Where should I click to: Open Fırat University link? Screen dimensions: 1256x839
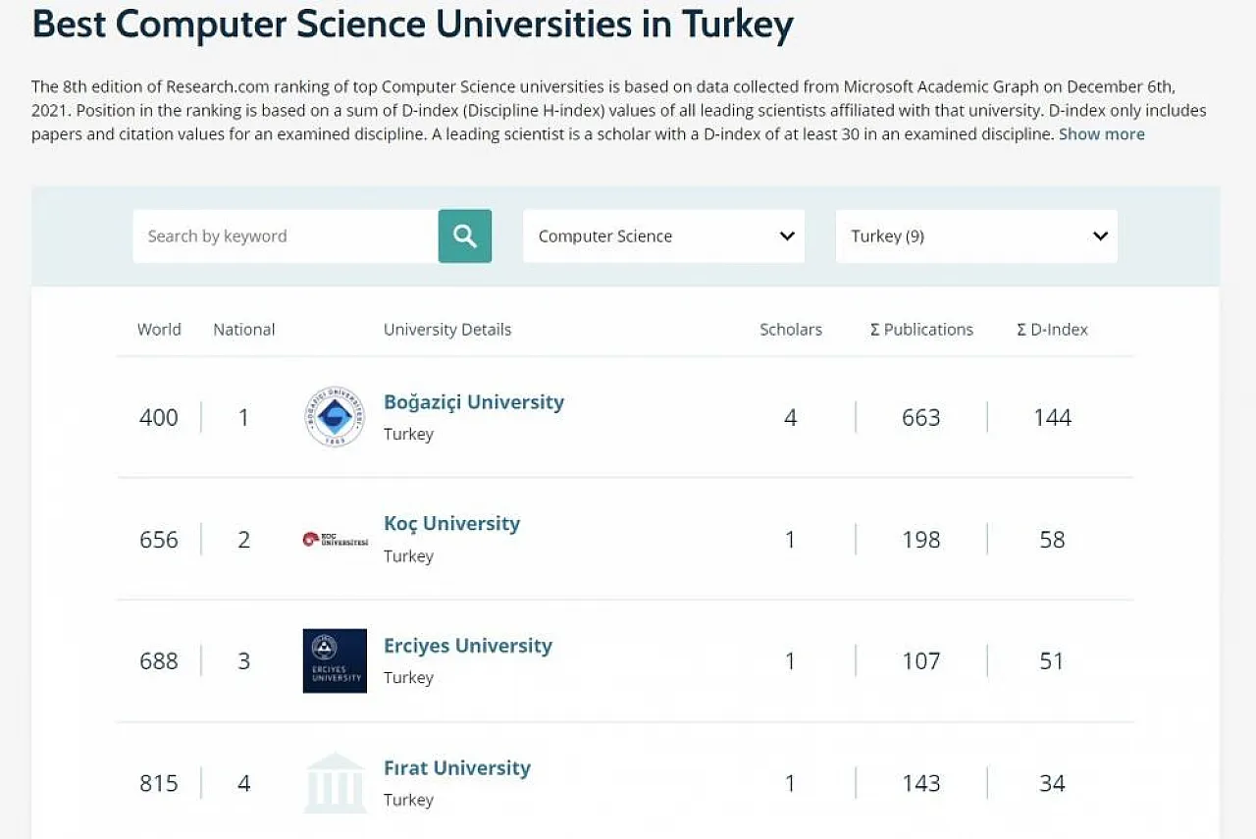[x=457, y=767]
